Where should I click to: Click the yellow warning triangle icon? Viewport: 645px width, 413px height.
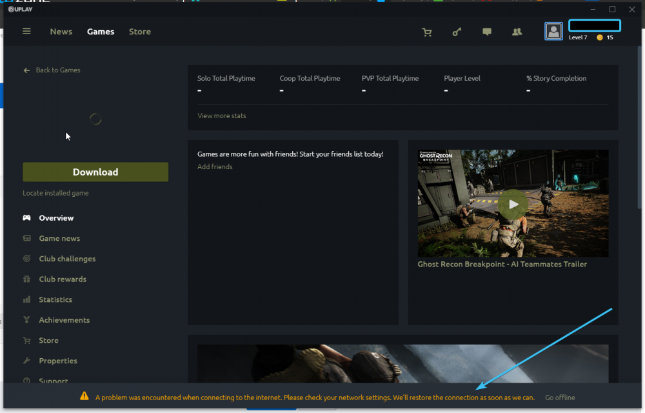84,396
